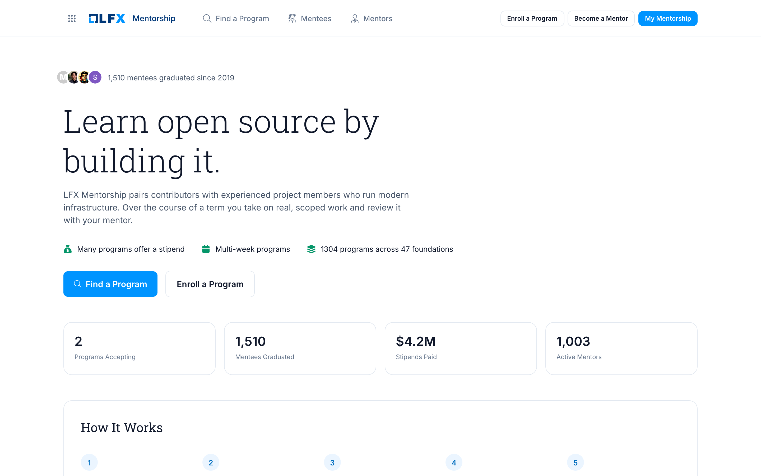Screen dimensions: 761x476
Task: Click the 1304 programs across 47 foundations text
Action: (387, 249)
